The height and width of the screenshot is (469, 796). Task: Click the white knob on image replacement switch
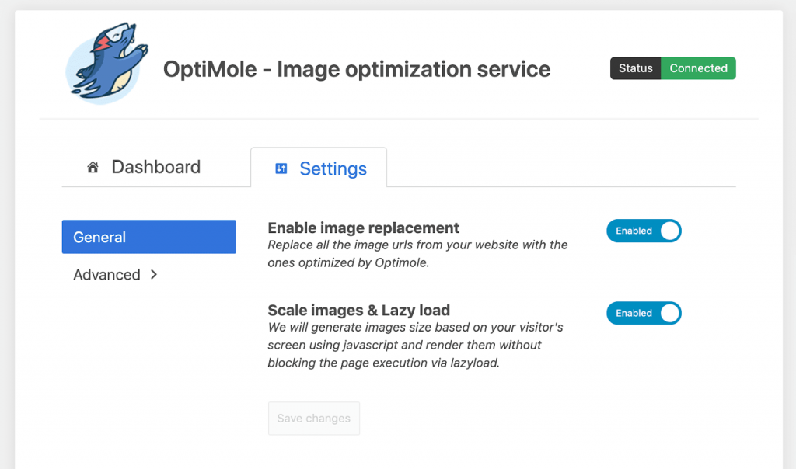click(x=669, y=231)
